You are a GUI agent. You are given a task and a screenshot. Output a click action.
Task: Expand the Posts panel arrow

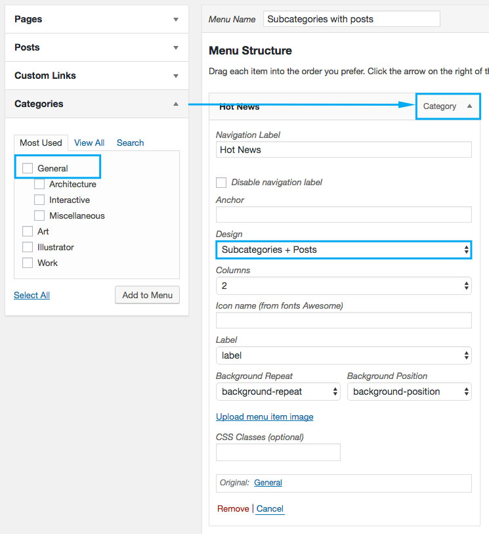(x=175, y=48)
